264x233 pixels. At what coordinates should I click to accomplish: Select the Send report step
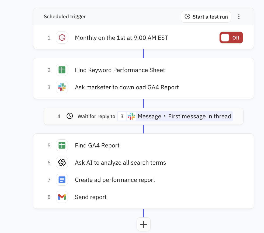[91, 197]
